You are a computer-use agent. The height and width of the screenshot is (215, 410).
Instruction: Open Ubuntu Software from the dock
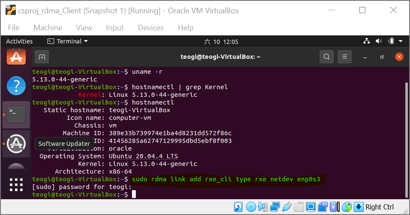coord(16,57)
